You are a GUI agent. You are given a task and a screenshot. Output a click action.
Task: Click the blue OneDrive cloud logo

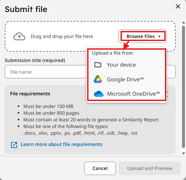click(99, 94)
